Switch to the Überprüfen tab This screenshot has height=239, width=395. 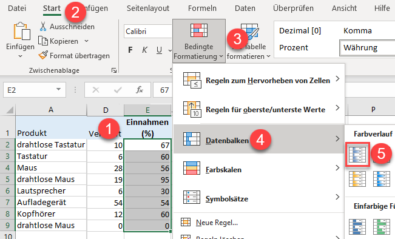(293, 8)
